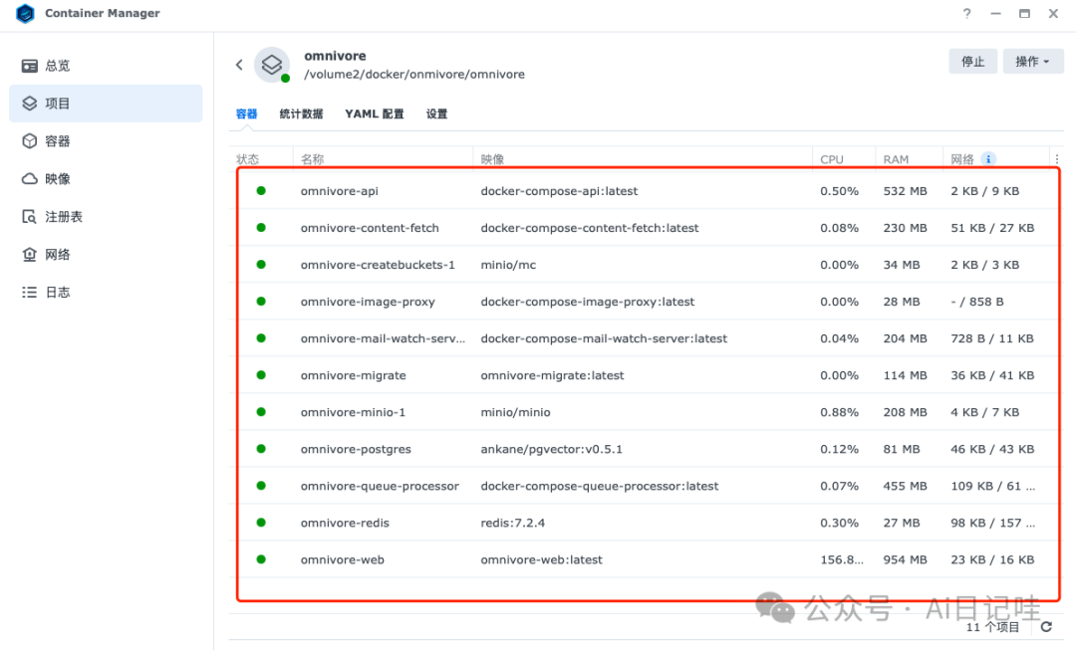Switch to the 统计数据 tab

[301, 113]
